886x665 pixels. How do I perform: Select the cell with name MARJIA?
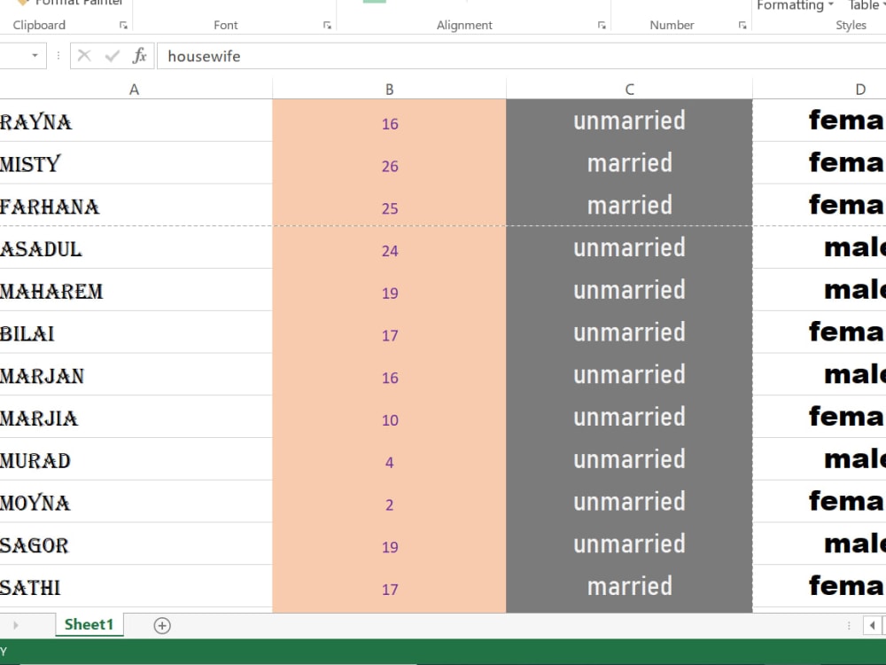pos(136,418)
